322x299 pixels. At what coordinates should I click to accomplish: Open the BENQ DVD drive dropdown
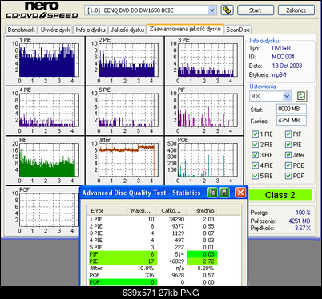pyautogui.click(x=211, y=10)
